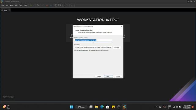The height and width of the screenshot is (110, 196).
Task: Open Task View on the taskbar
Action: click(91, 107)
